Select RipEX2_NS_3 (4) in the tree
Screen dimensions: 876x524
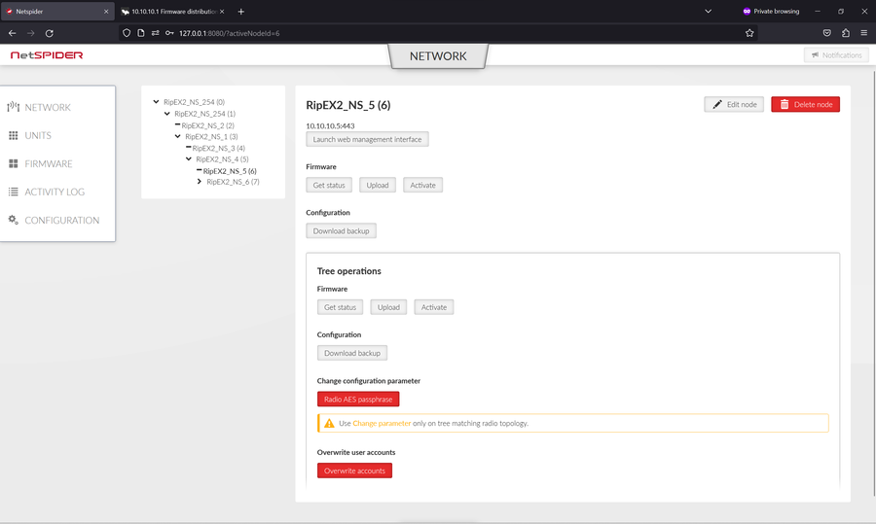218,149
